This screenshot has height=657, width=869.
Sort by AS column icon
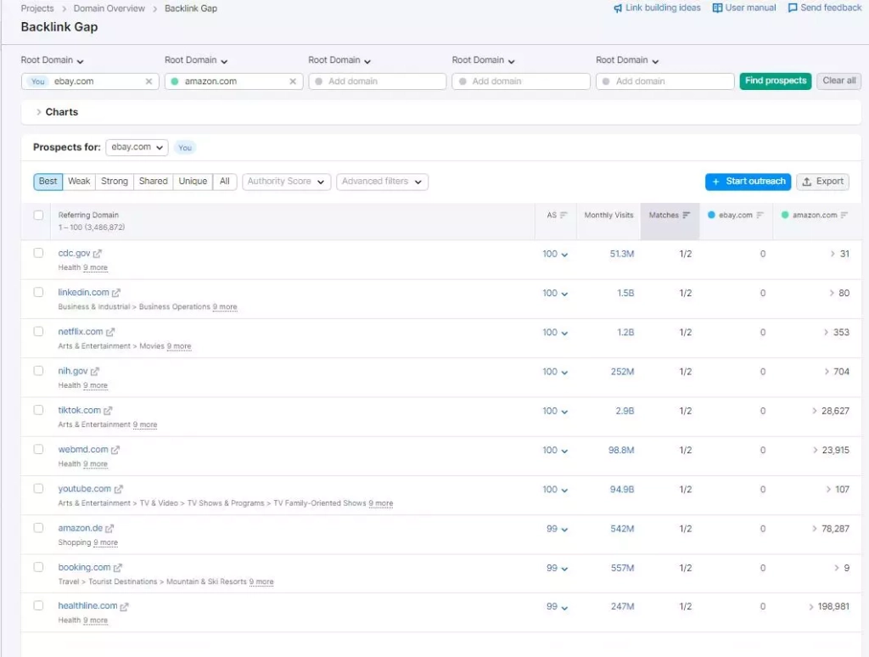(563, 215)
